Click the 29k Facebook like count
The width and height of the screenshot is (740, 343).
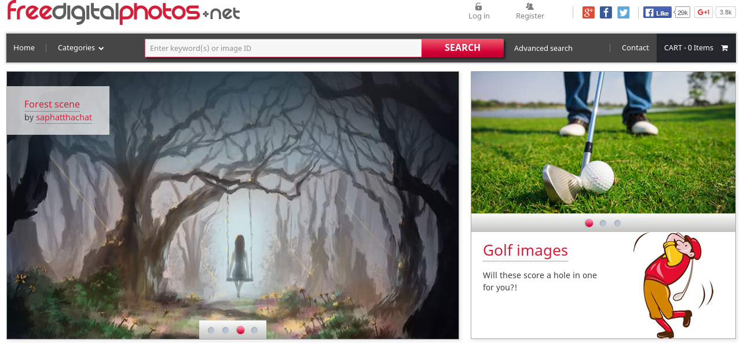pyautogui.click(x=683, y=13)
